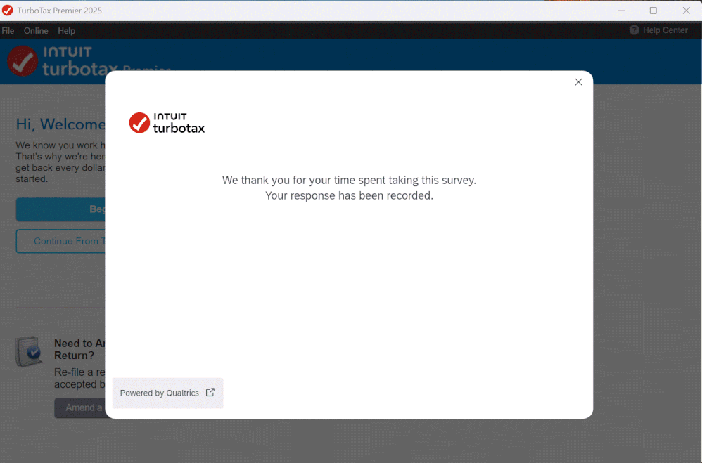The image size is (702, 463).
Task: Click the 'Hi, Welcome' heading
Action: 60,124
